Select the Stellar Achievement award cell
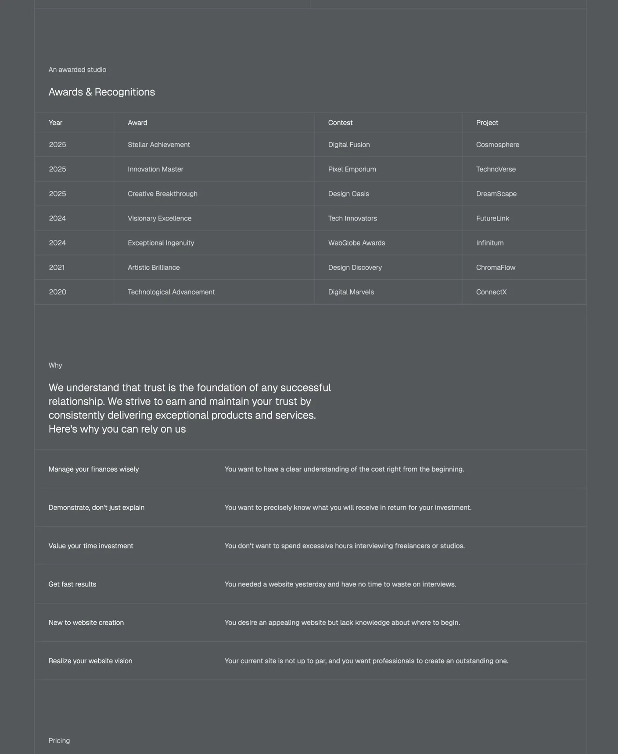Viewport: 618px width, 754px height. 158,145
